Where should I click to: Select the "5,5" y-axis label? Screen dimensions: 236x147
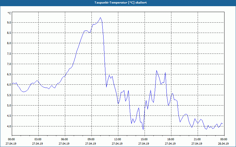point(9,95)
